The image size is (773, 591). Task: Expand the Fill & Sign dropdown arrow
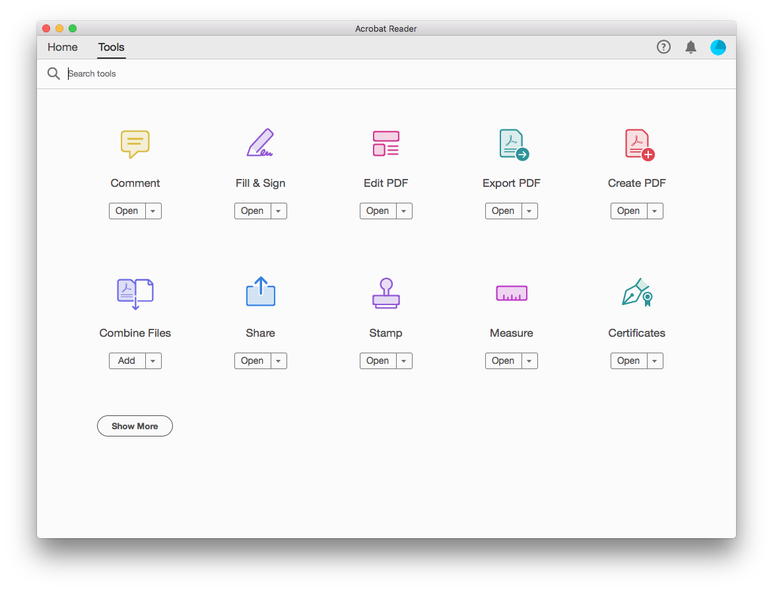(x=279, y=211)
